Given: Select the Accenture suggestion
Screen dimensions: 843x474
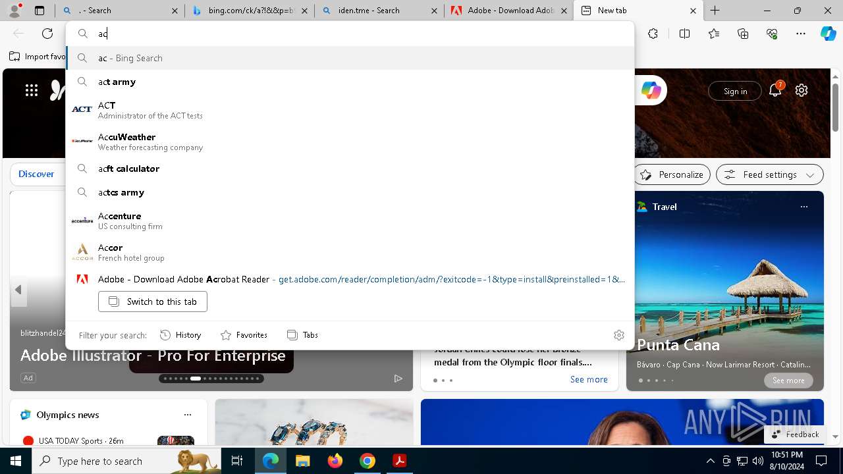Looking at the screenshot, I should click(x=350, y=221).
